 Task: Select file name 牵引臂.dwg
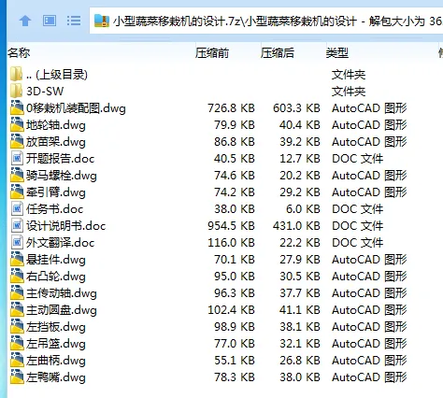pyautogui.click(x=56, y=192)
